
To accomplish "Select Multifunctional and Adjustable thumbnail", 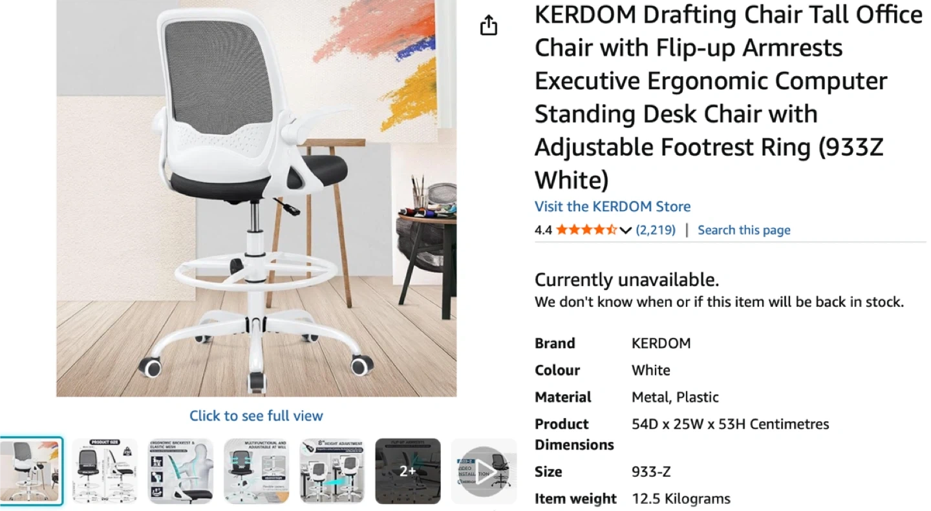I will [256, 472].
